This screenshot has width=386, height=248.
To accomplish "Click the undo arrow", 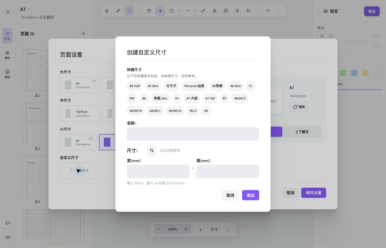I will [268, 11].
